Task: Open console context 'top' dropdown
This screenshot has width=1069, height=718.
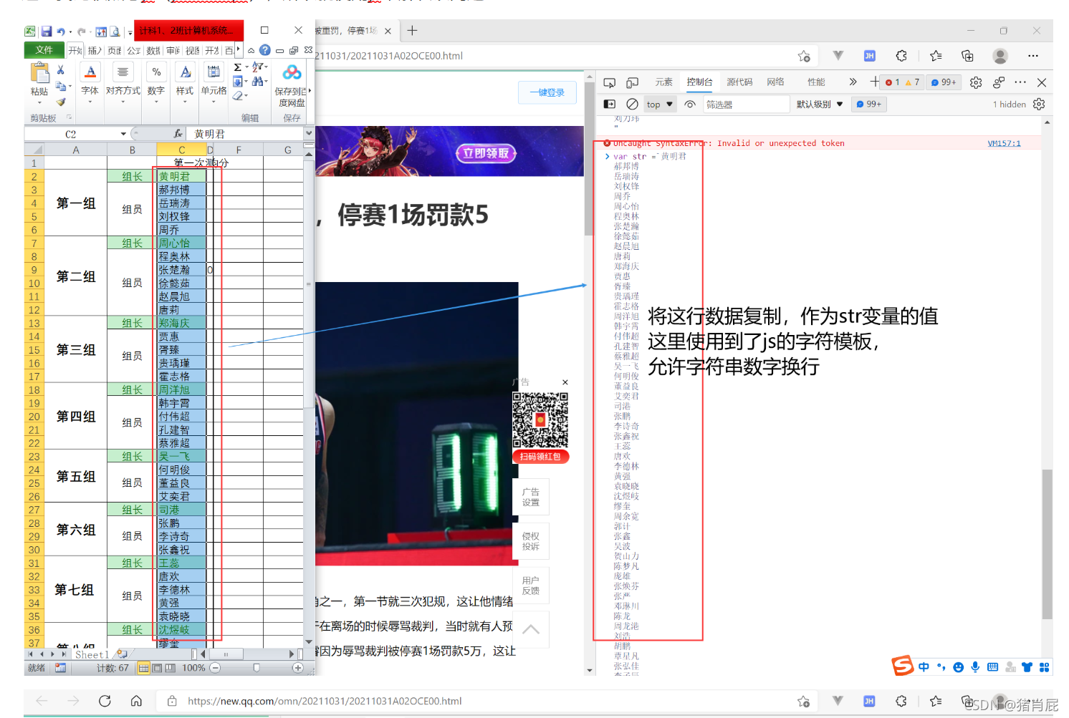Action: (660, 105)
